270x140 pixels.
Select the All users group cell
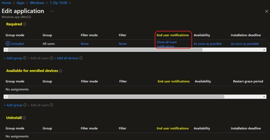tap(49, 44)
